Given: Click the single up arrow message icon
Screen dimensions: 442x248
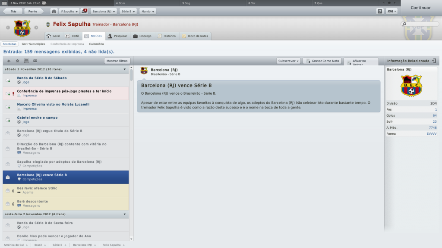Looking at the screenshot, I should click(x=9, y=61).
